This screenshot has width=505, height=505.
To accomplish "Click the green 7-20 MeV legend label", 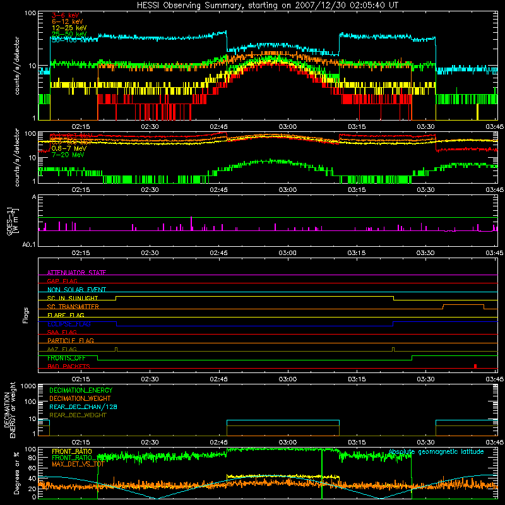I will click(x=68, y=155).
